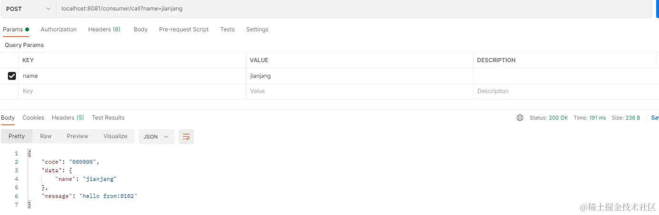Open the Settings tab
The width and height of the screenshot is (659, 215).
pos(257,29)
